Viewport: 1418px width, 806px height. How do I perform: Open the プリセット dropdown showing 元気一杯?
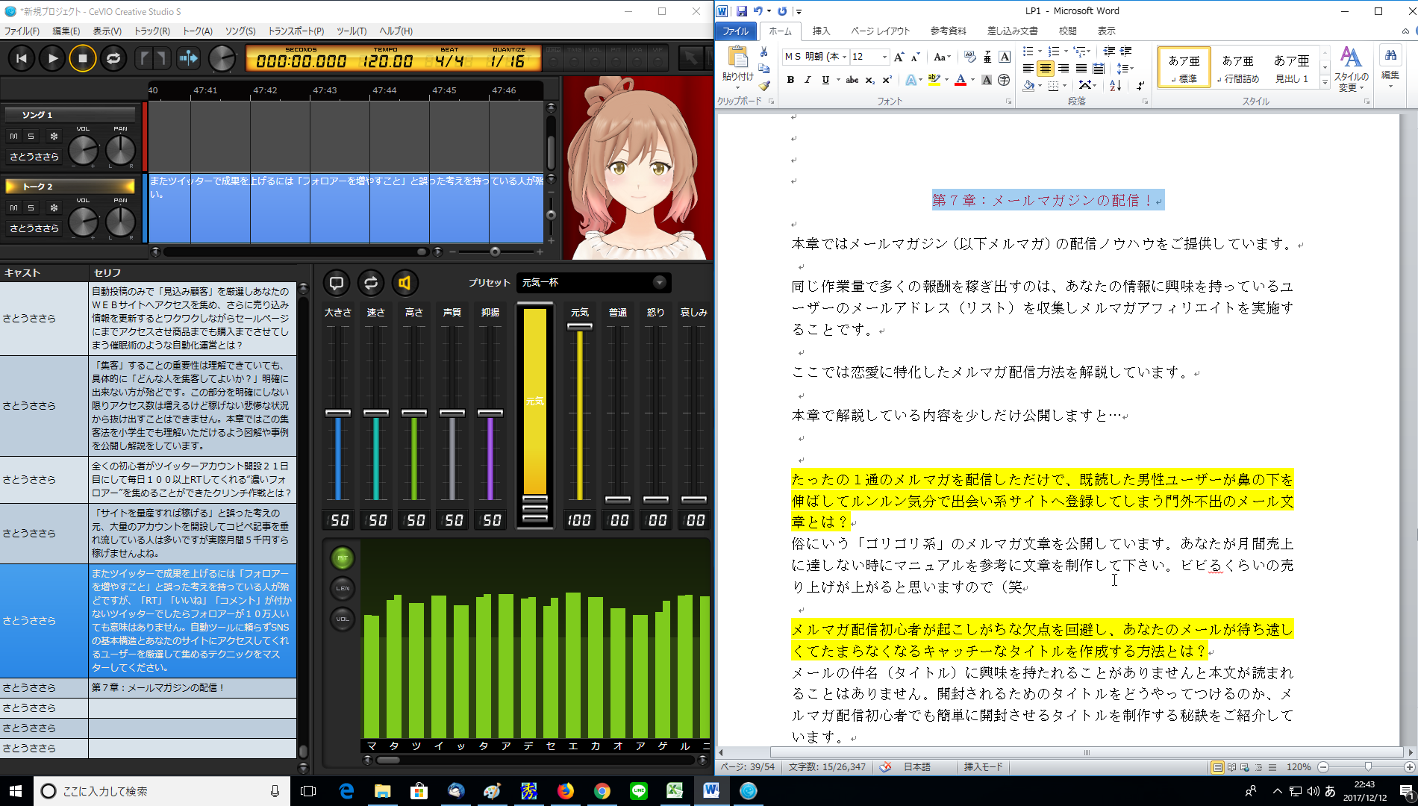click(659, 282)
